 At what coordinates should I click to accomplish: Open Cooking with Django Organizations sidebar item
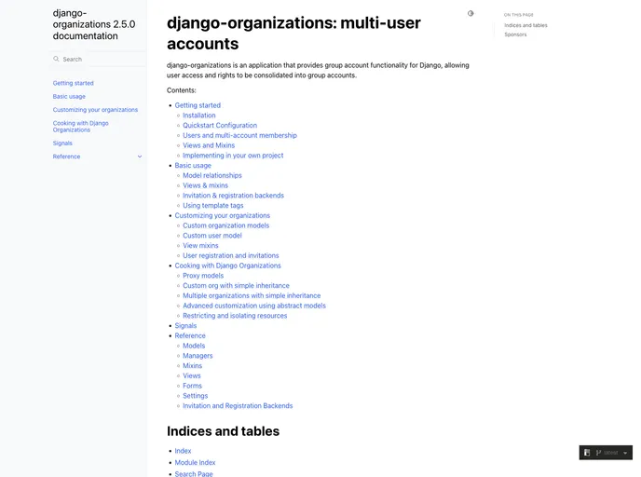[x=80, y=127]
